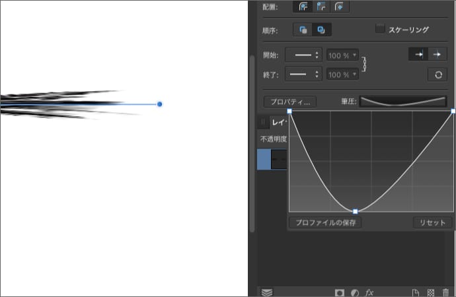The image size is (456, 297).
Task: Click the mask layer icon
Action: (x=340, y=292)
